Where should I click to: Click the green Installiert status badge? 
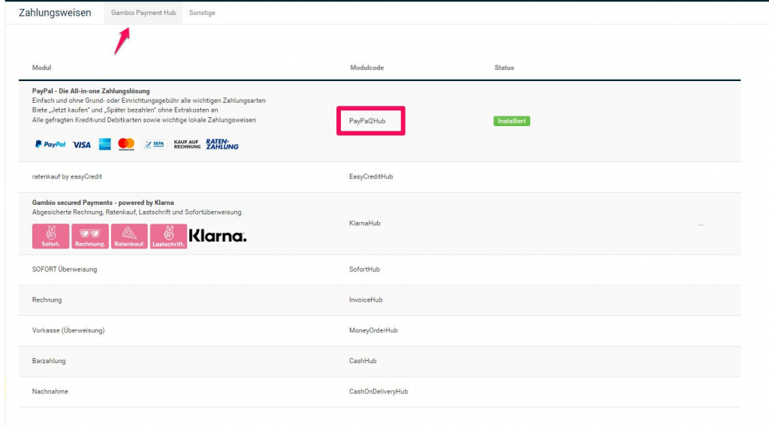pyautogui.click(x=511, y=121)
